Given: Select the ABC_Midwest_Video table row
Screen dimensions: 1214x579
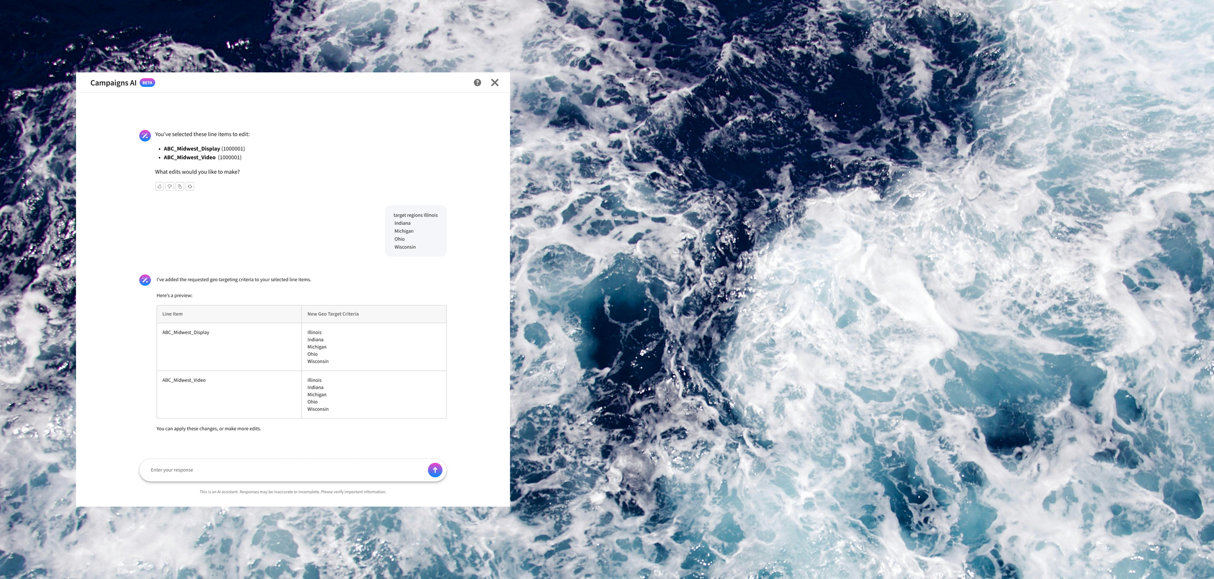Looking at the screenshot, I should pos(184,380).
